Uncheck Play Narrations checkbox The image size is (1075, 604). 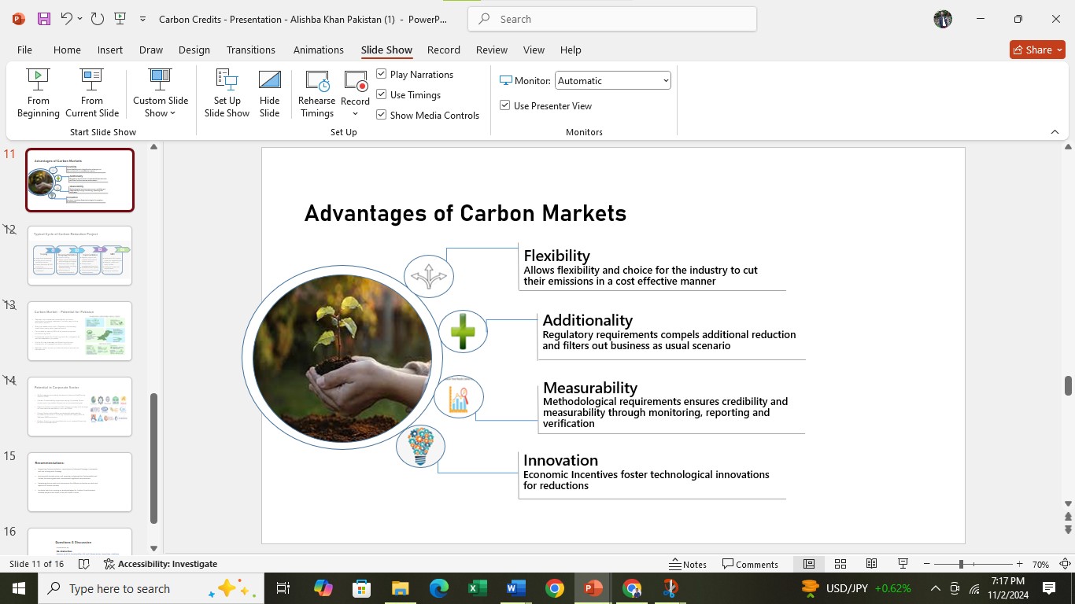pos(382,74)
